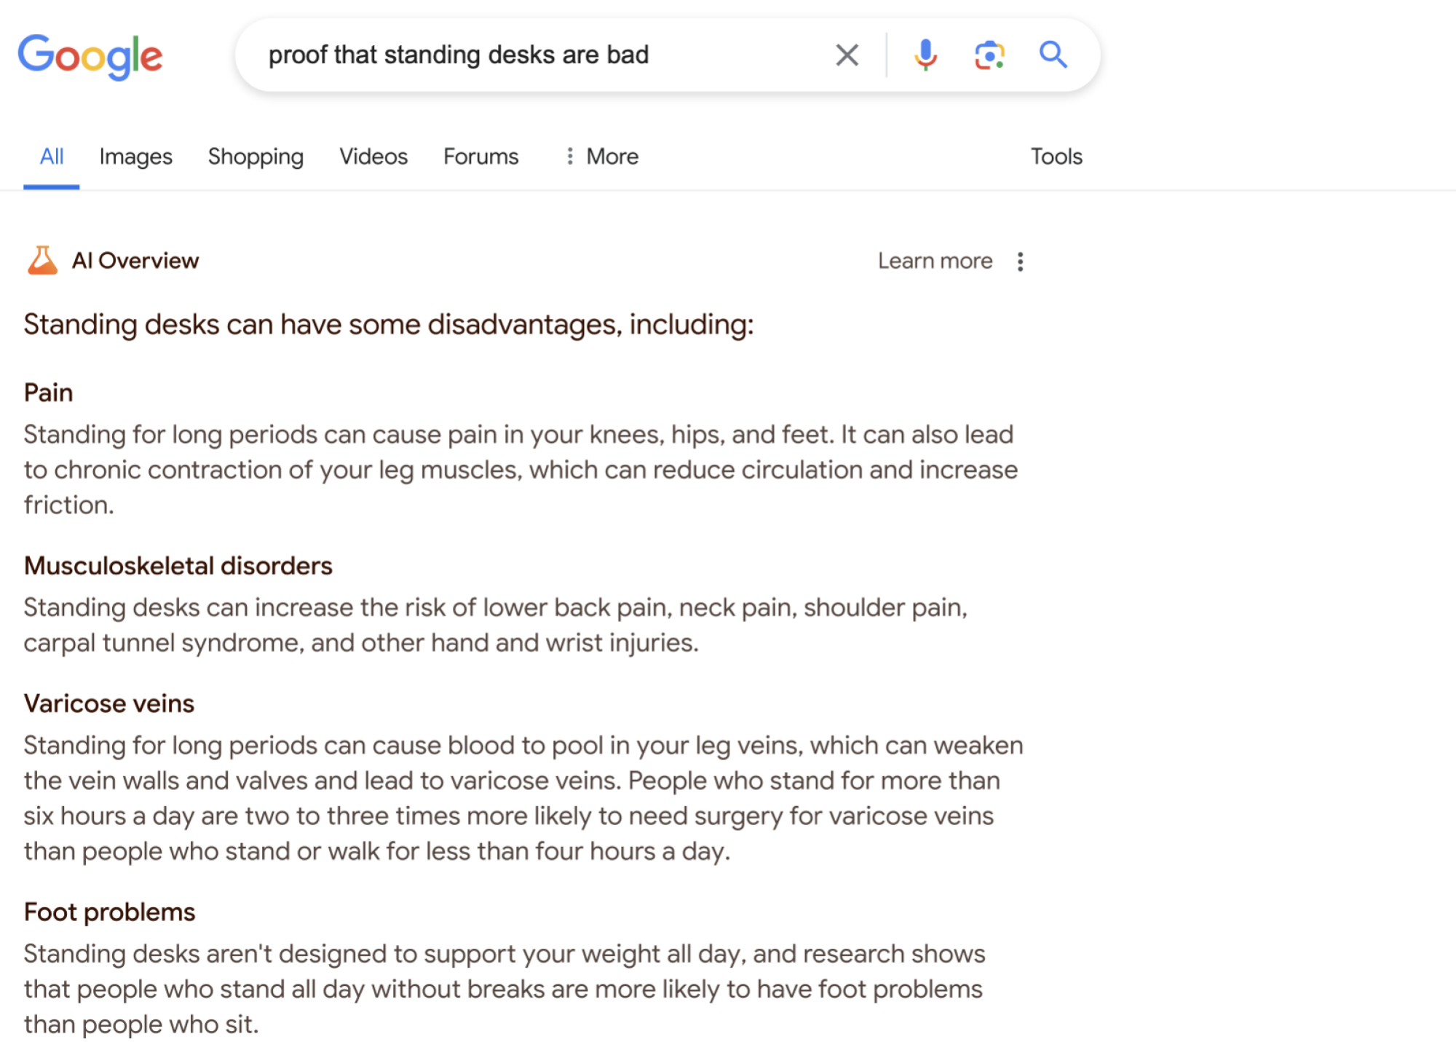
Task: Open the Videos results tab
Action: click(373, 156)
